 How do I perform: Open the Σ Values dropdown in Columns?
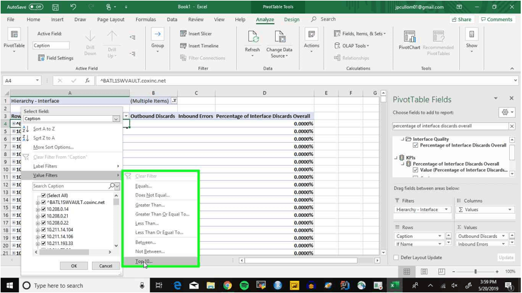[510, 209]
